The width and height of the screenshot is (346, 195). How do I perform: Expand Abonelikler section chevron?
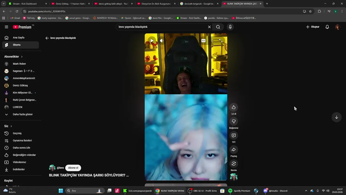point(22,57)
